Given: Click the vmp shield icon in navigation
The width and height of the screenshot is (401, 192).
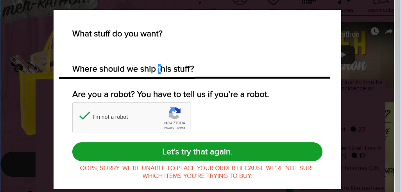Looking at the screenshot, I should click(274, 4).
